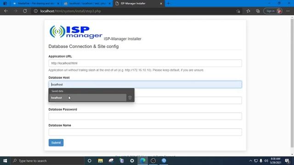This screenshot has width=294, height=165.
Task: Click the Database Password field
Action: pyautogui.click(x=145, y=116)
